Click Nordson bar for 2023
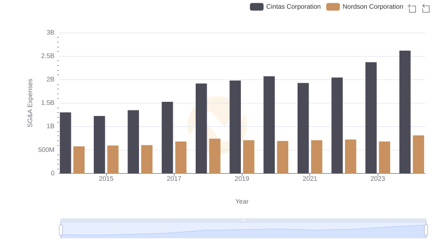This screenshot has width=436, height=251. tap(385, 157)
